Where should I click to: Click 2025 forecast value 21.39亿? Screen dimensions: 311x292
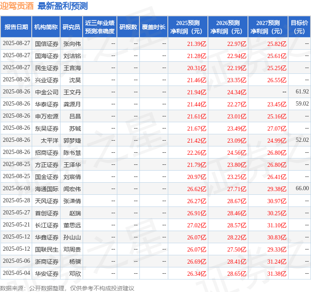point(197,44)
